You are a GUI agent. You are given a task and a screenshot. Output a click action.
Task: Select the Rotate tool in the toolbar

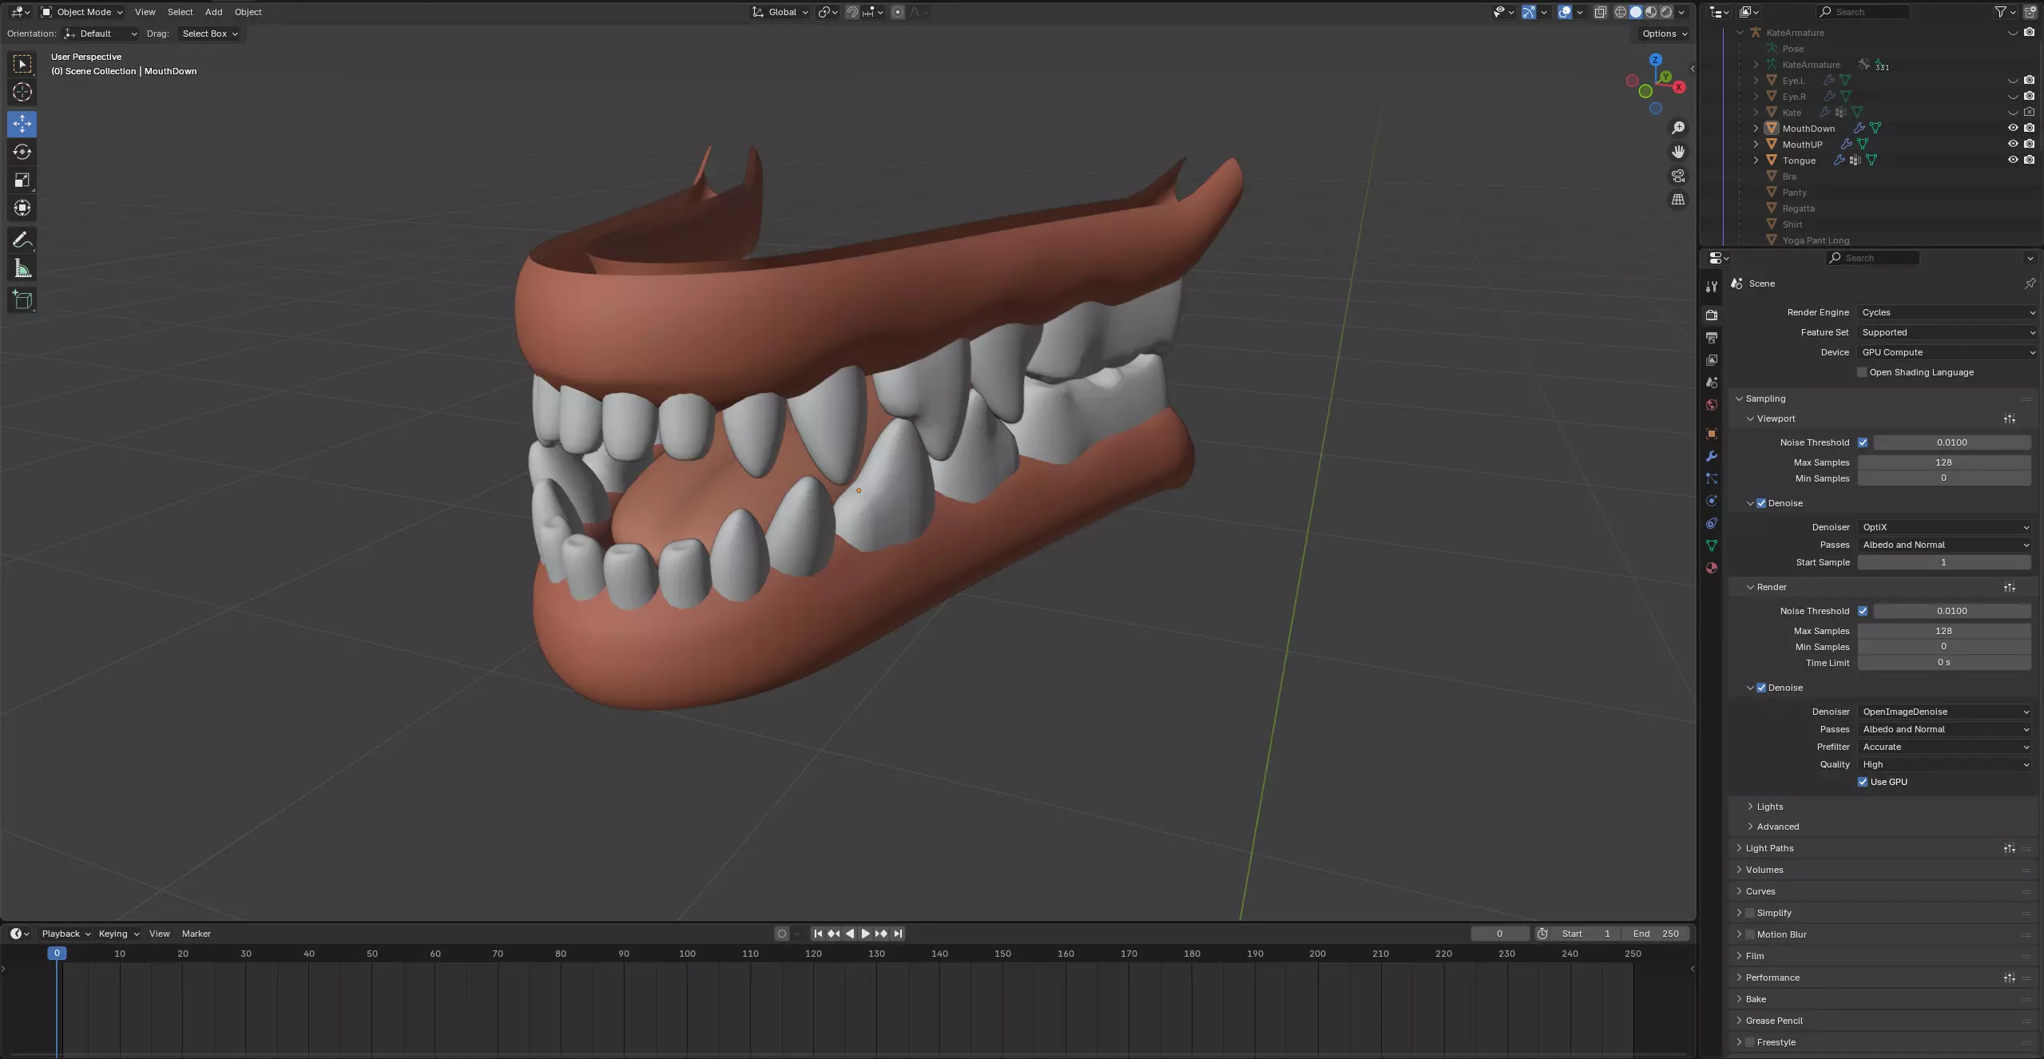[x=22, y=152]
